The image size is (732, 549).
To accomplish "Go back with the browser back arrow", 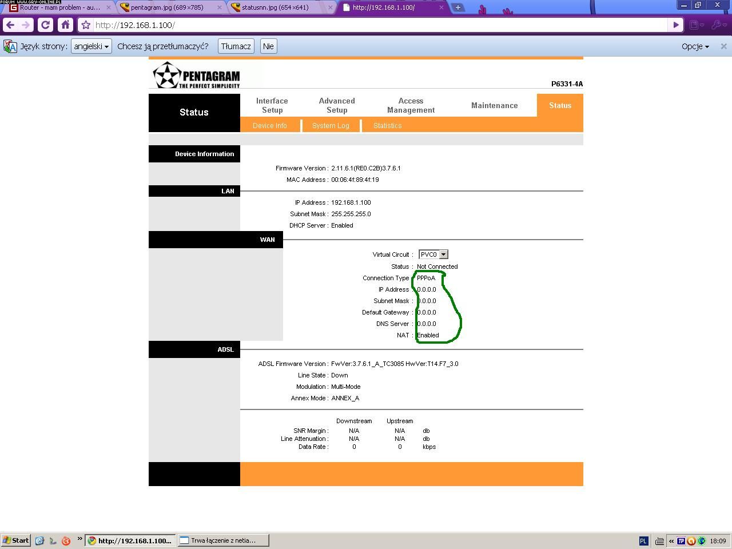I will pos(10,25).
